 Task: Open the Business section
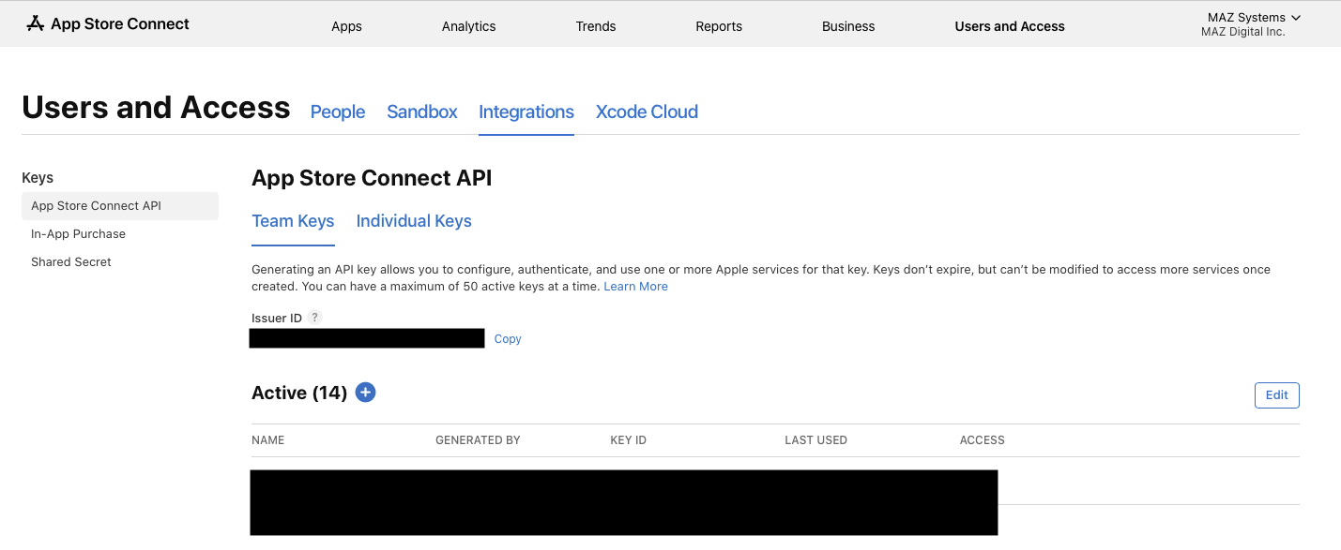[848, 26]
